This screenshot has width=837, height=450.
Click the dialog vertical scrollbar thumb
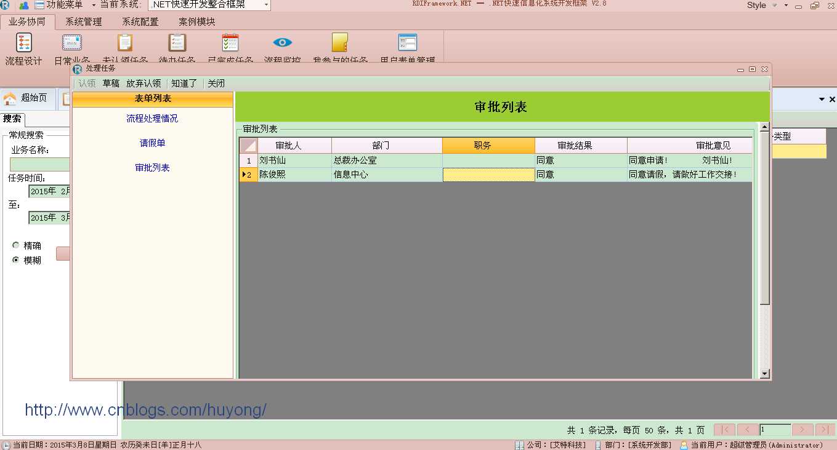pos(765,218)
